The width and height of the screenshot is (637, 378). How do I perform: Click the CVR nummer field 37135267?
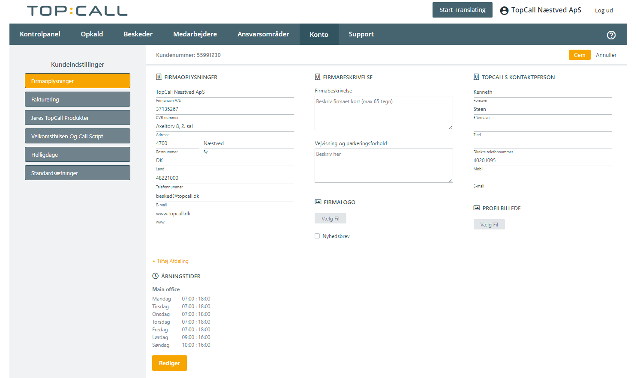[x=225, y=109]
